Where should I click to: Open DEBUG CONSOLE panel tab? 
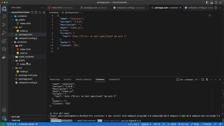click(x=83, y=79)
